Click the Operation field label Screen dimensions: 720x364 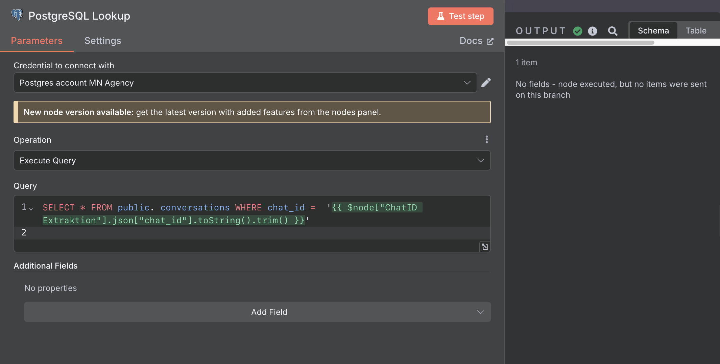(32, 140)
